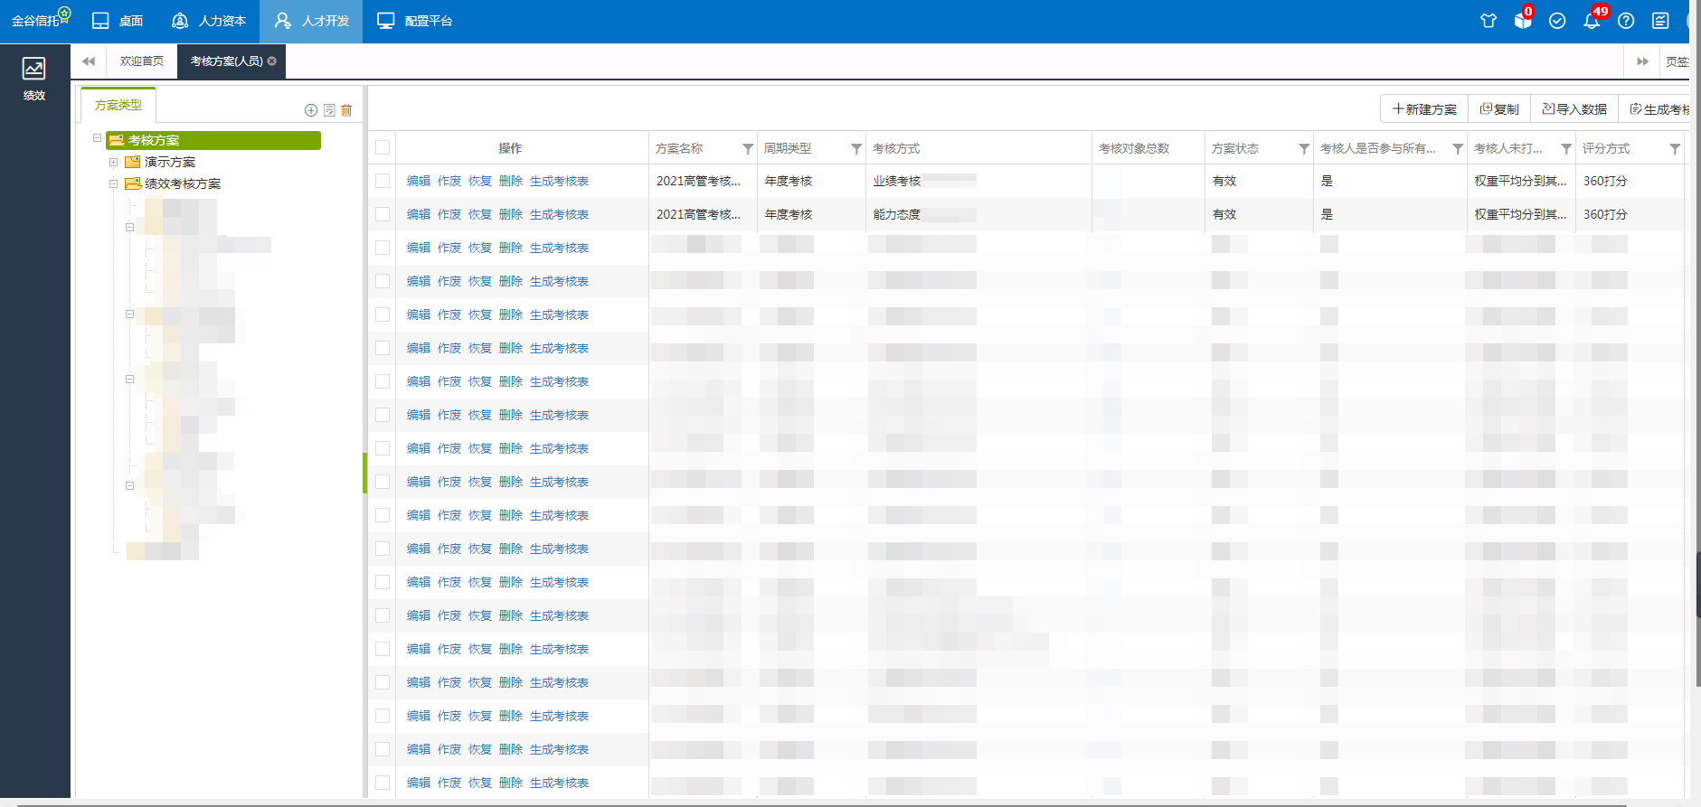
Task: Click 考核方案 root folder icon
Action: click(x=116, y=140)
